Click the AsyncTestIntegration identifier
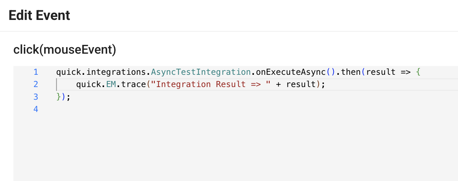The width and height of the screenshot is (458, 181). [x=201, y=72]
